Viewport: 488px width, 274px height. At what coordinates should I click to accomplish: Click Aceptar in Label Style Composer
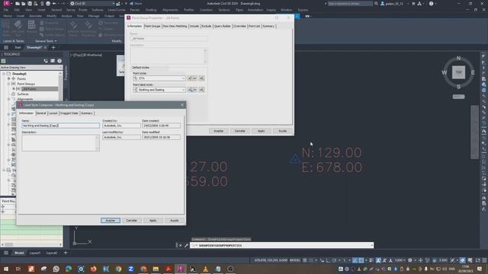click(111, 220)
